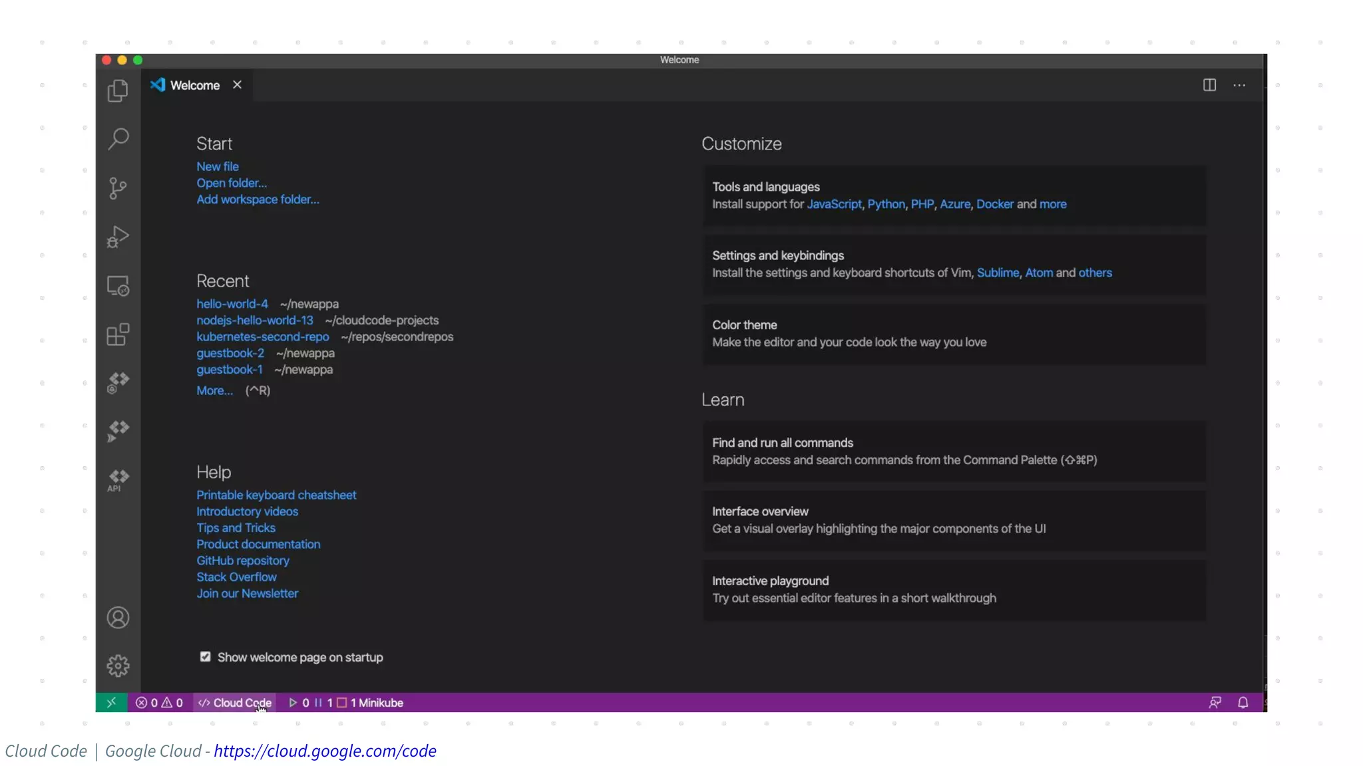This screenshot has width=1363, height=766.
Task: Open recent kubernetes-second-repo
Action: pyautogui.click(x=262, y=337)
